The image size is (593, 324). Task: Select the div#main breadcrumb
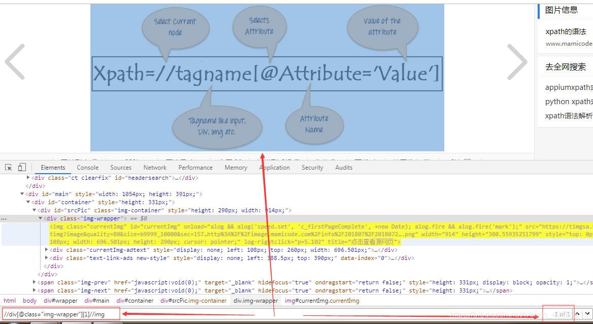(x=97, y=301)
